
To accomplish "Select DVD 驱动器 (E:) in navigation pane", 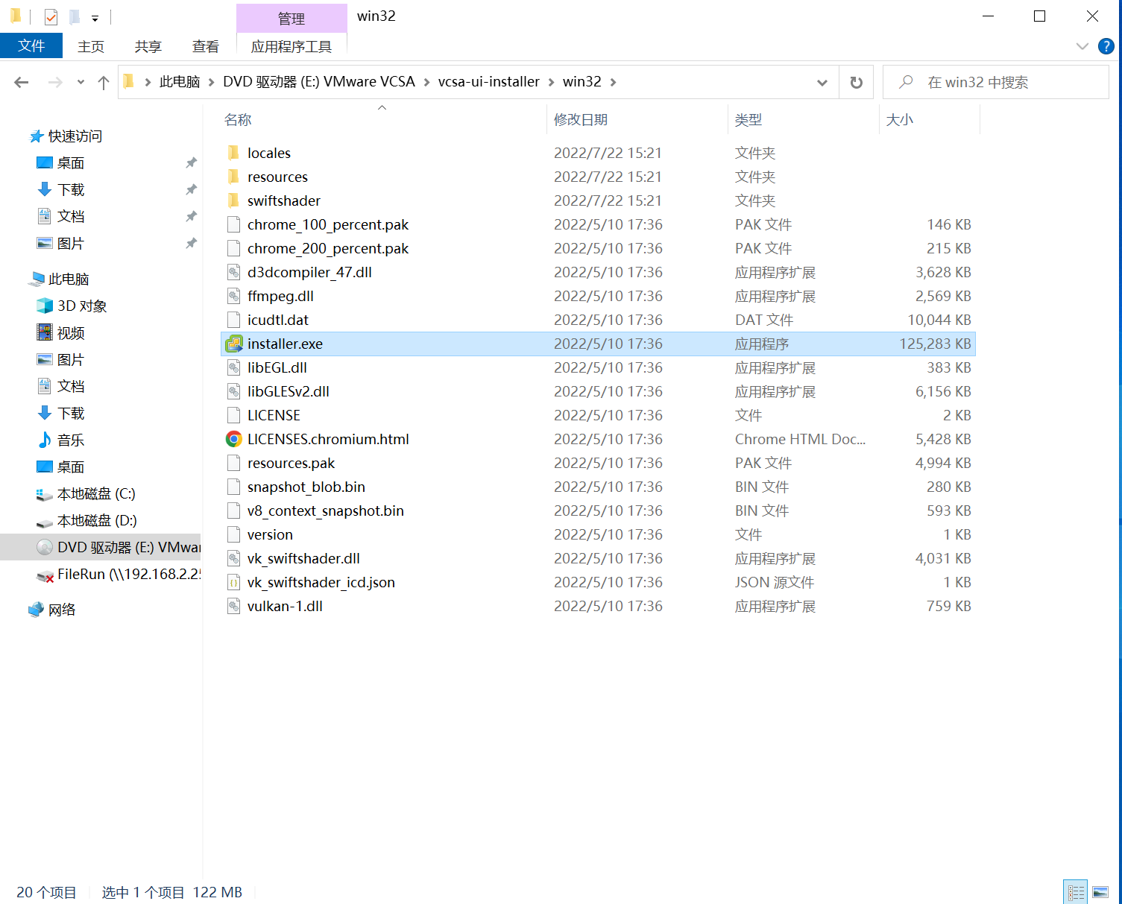I will 101,547.
